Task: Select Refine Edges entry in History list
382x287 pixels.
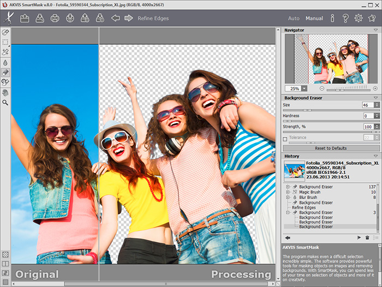Action: tap(304, 207)
